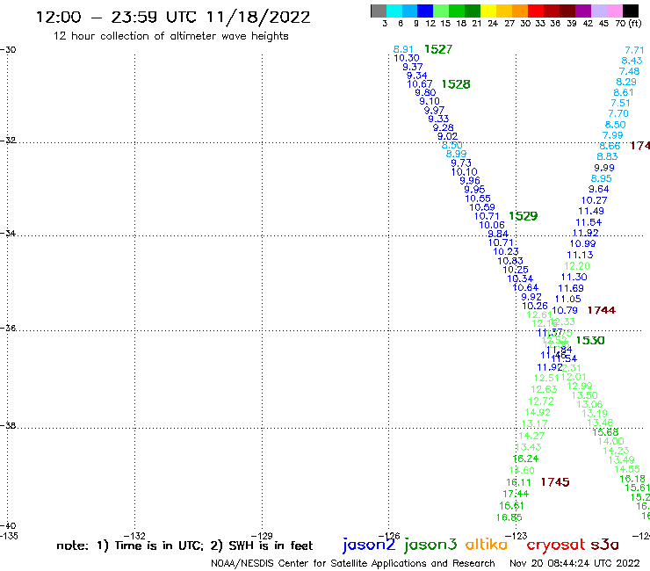This screenshot has height=571, width=650.
Task: Select the altika satellite legend label
Action: [487, 545]
